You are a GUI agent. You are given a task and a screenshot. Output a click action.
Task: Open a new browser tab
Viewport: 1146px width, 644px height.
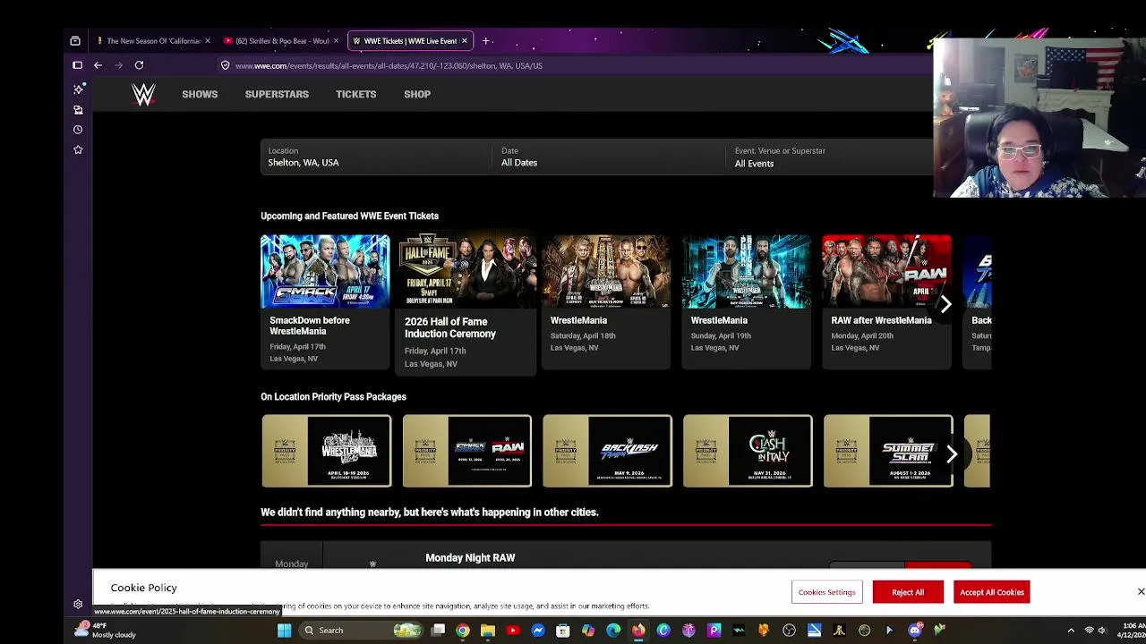coord(486,40)
